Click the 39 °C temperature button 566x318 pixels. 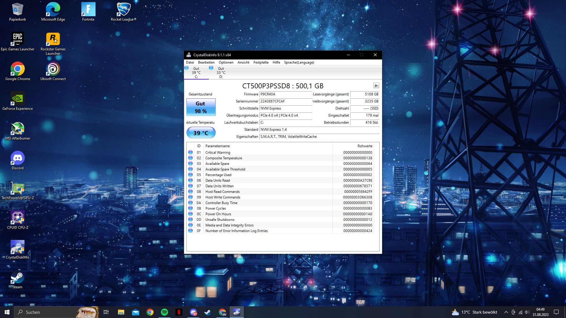click(201, 133)
